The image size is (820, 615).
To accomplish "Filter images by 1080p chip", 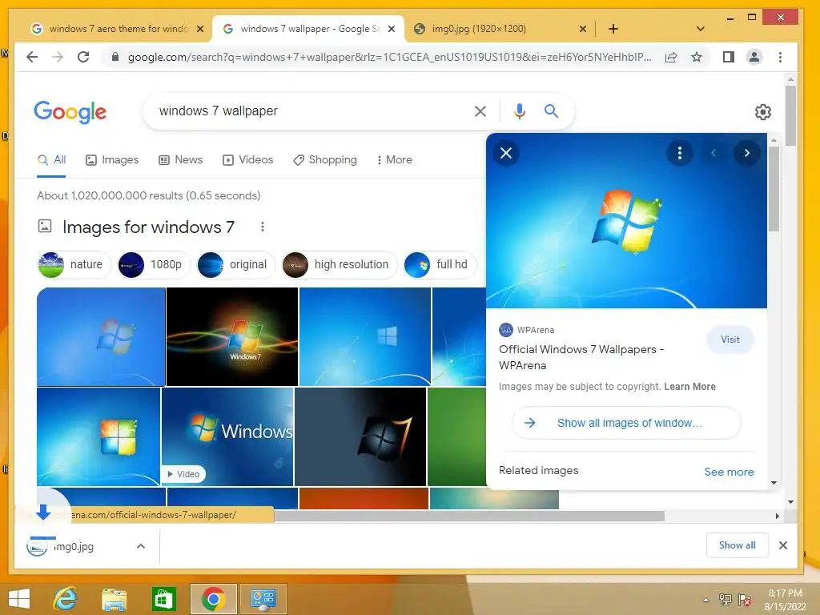I will point(154,264).
